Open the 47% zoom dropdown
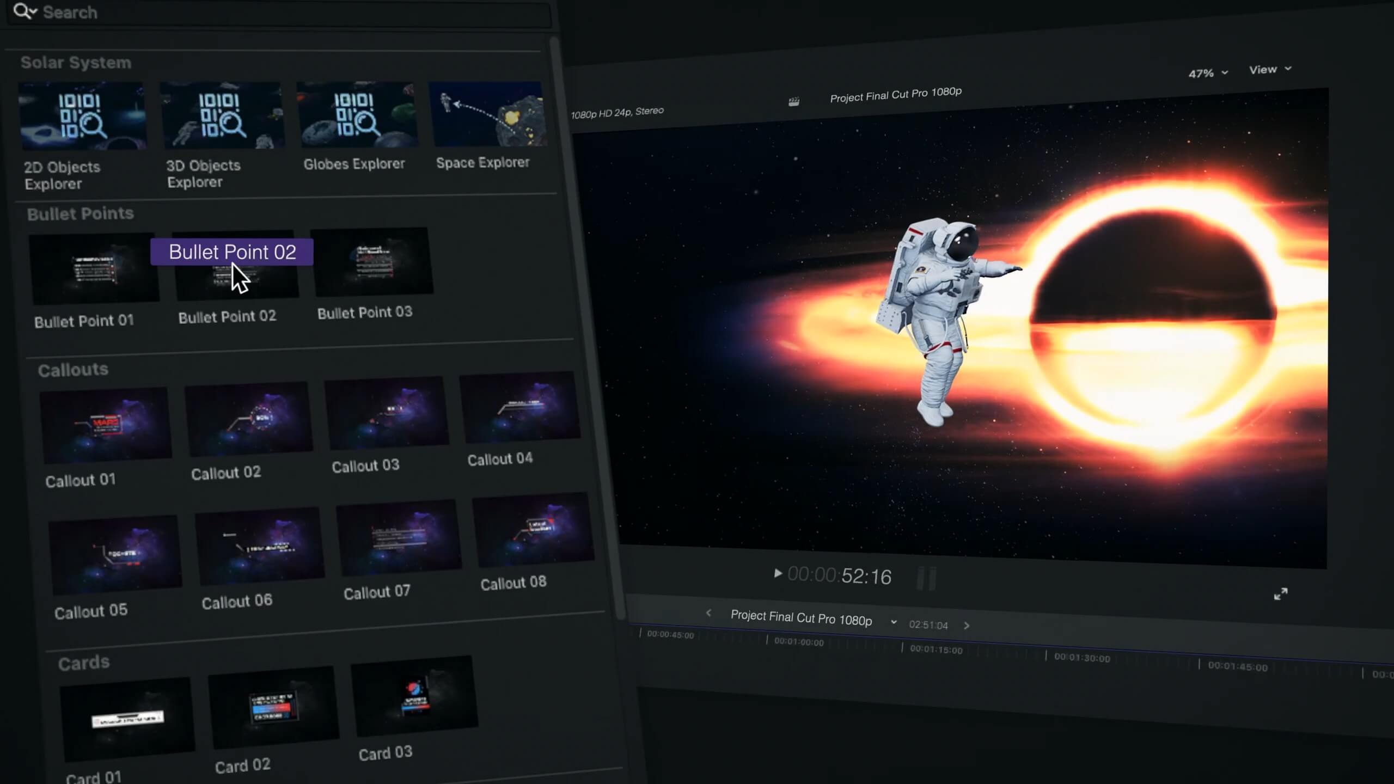 [1208, 73]
